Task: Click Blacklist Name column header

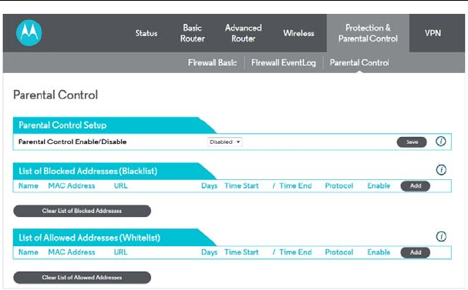Action: click(29, 186)
